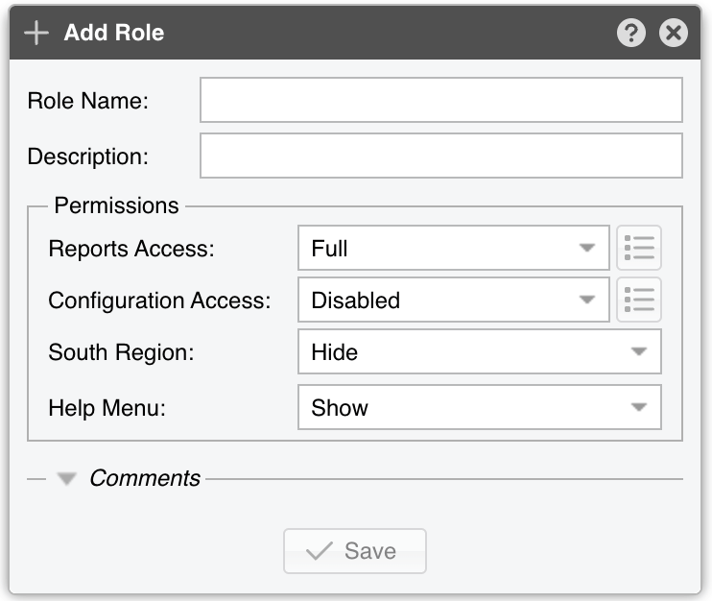Open the Configuration Access detail list icon
The image size is (712, 601).
pyautogui.click(x=639, y=300)
